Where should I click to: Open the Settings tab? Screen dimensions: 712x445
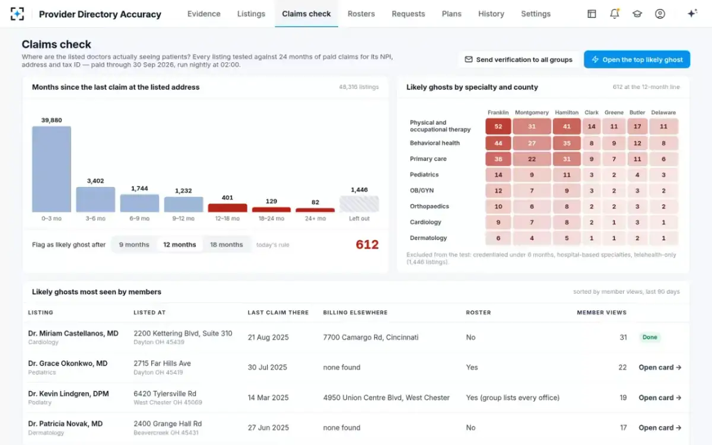pos(536,14)
